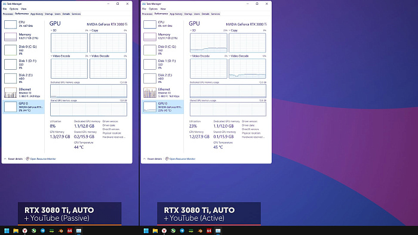Collapse with Fewer details in left Task Manager

(13, 159)
